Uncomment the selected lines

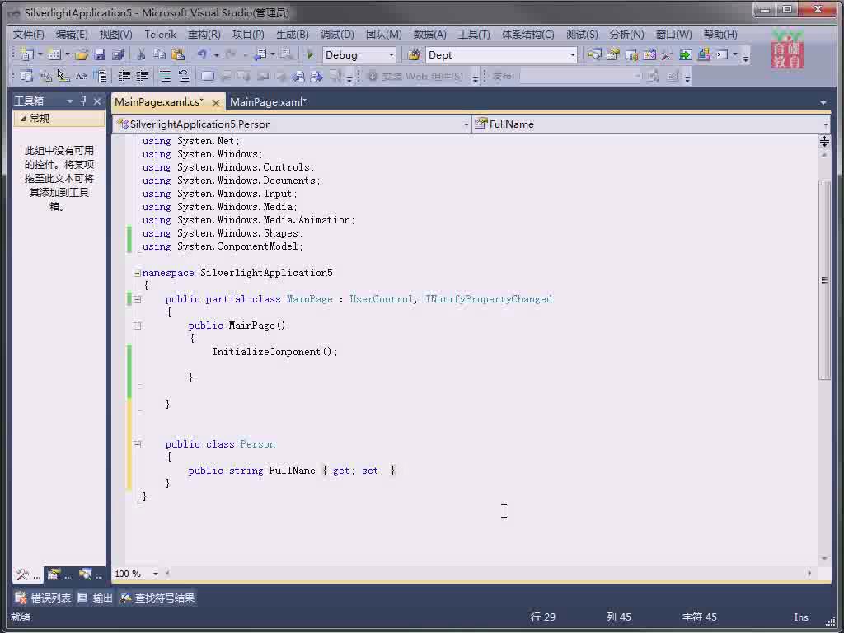pyautogui.click(x=184, y=76)
